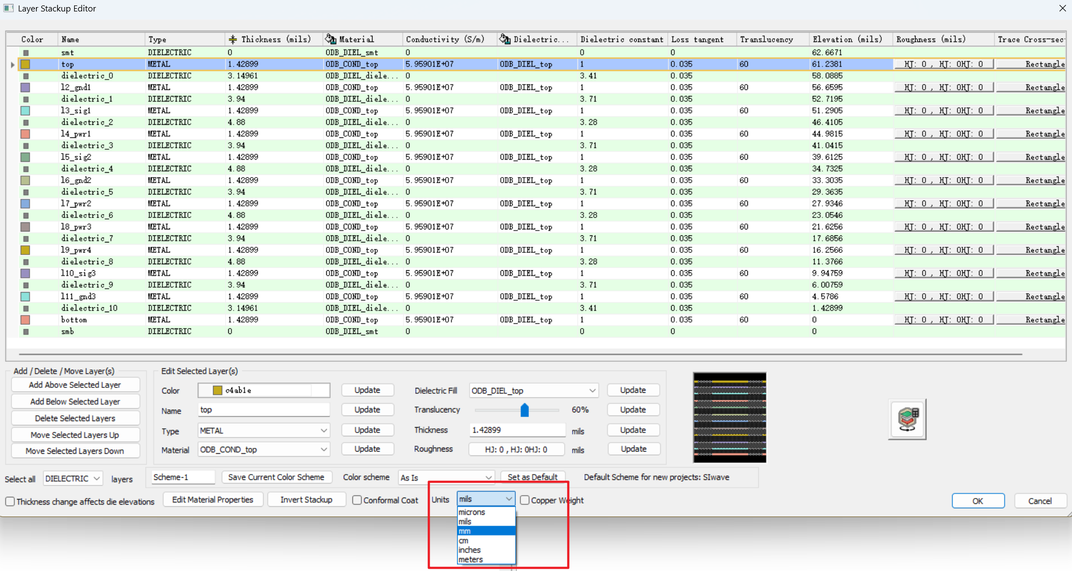Click the c4ab1e color field
Viewport: 1072px width, 571px height.
point(264,390)
